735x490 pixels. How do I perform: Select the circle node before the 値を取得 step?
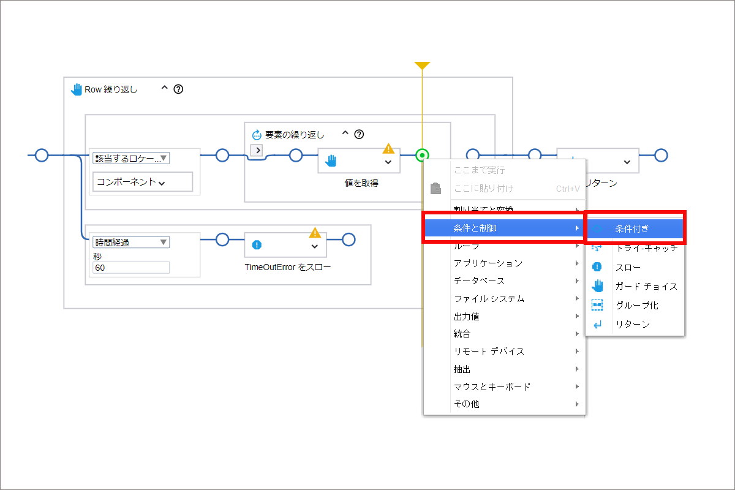pyautogui.click(x=296, y=155)
